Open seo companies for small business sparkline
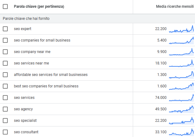195x137 pixels. 181,40
